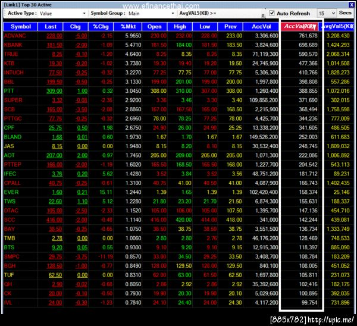The image size is (357, 326).
Task: Select the INTUCH symbol
Action: tap(14, 73)
